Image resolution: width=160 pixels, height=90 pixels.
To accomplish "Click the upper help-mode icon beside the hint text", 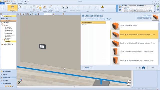I will [120, 7].
